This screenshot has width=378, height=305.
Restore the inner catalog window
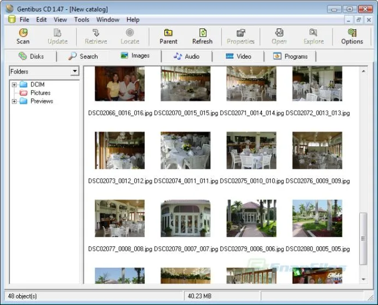tap(359, 20)
